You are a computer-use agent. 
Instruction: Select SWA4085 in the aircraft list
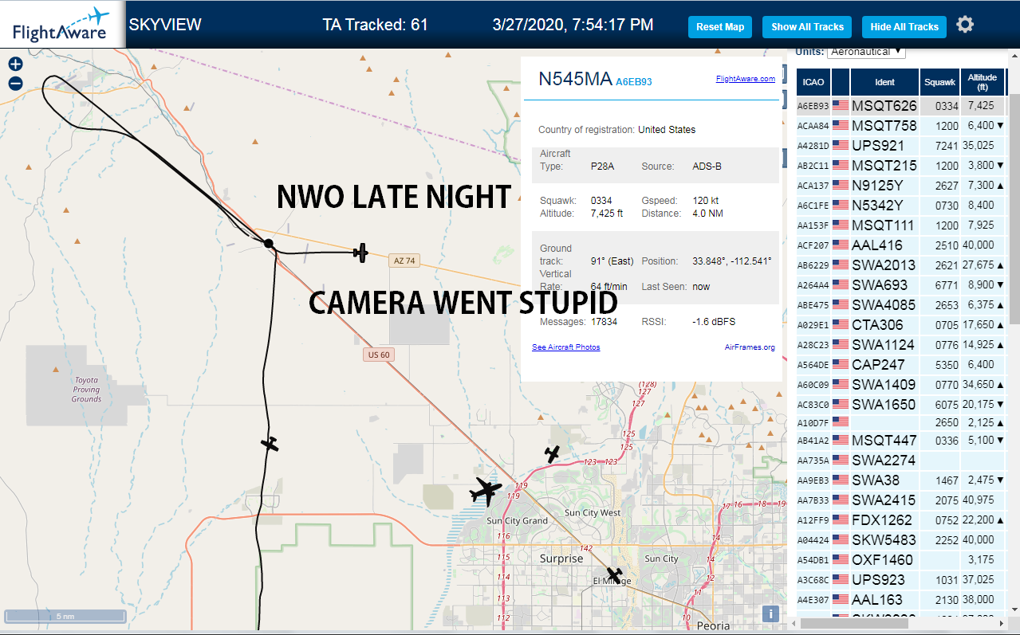click(884, 304)
